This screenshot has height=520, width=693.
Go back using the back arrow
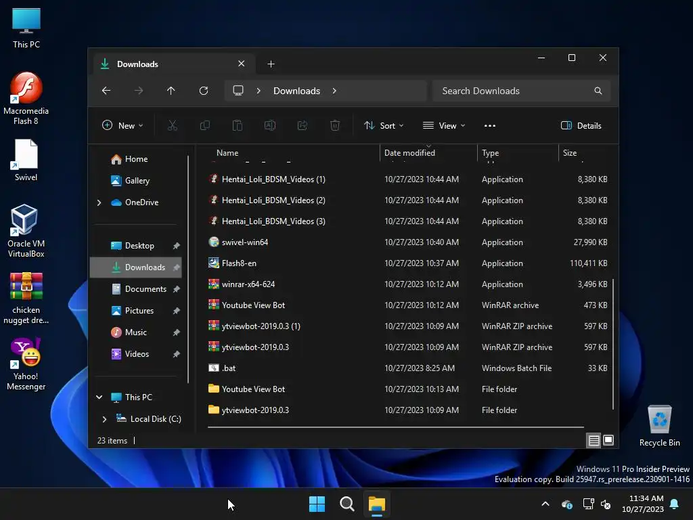106,91
